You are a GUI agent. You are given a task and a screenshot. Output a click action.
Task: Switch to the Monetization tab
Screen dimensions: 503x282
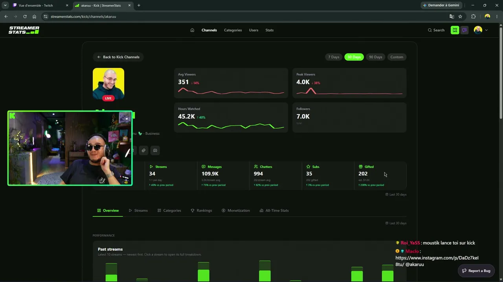click(x=236, y=211)
